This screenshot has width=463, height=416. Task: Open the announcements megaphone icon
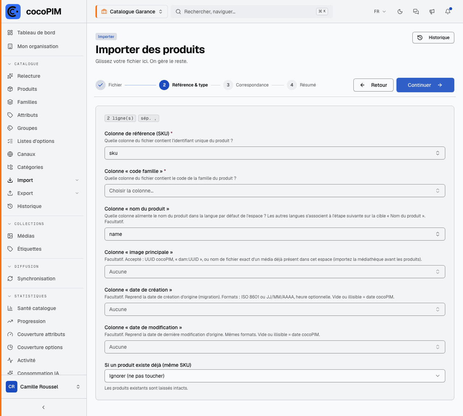[432, 12]
